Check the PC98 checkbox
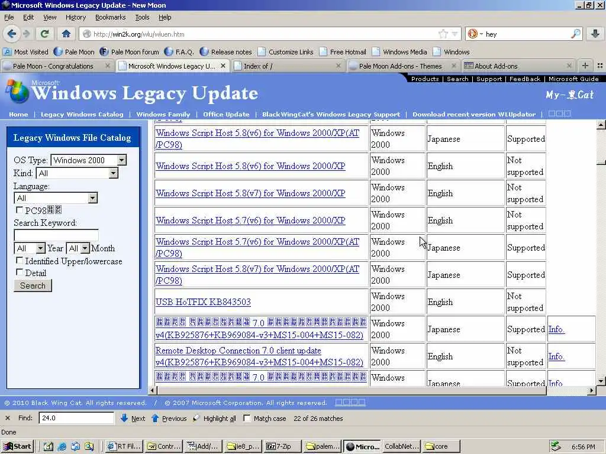 coord(20,210)
